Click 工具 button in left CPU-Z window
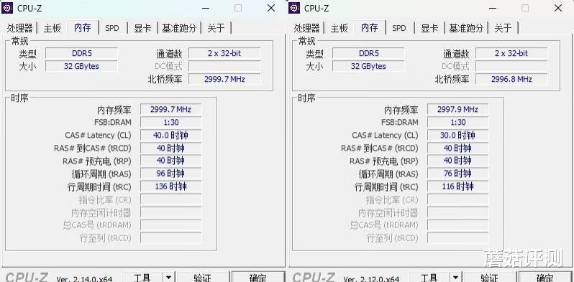The width and height of the screenshot is (574, 282). [x=142, y=277]
